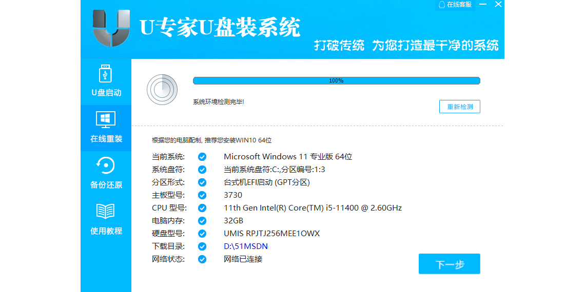Click the check icon beside 当前系统
585x292 pixels.
coord(202,156)
